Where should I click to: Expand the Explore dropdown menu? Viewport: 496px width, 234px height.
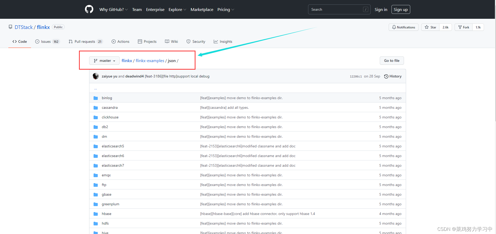tap(177, 9)
